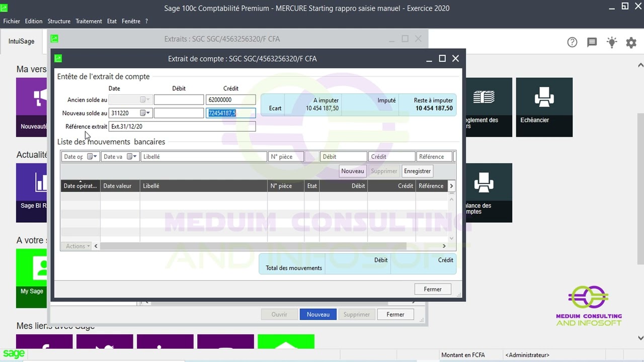The height and width of the screenshot is (362, 644).
Task: Click the Sage logo in status bar
Action: pyautogui.click(x=14, y=354)
